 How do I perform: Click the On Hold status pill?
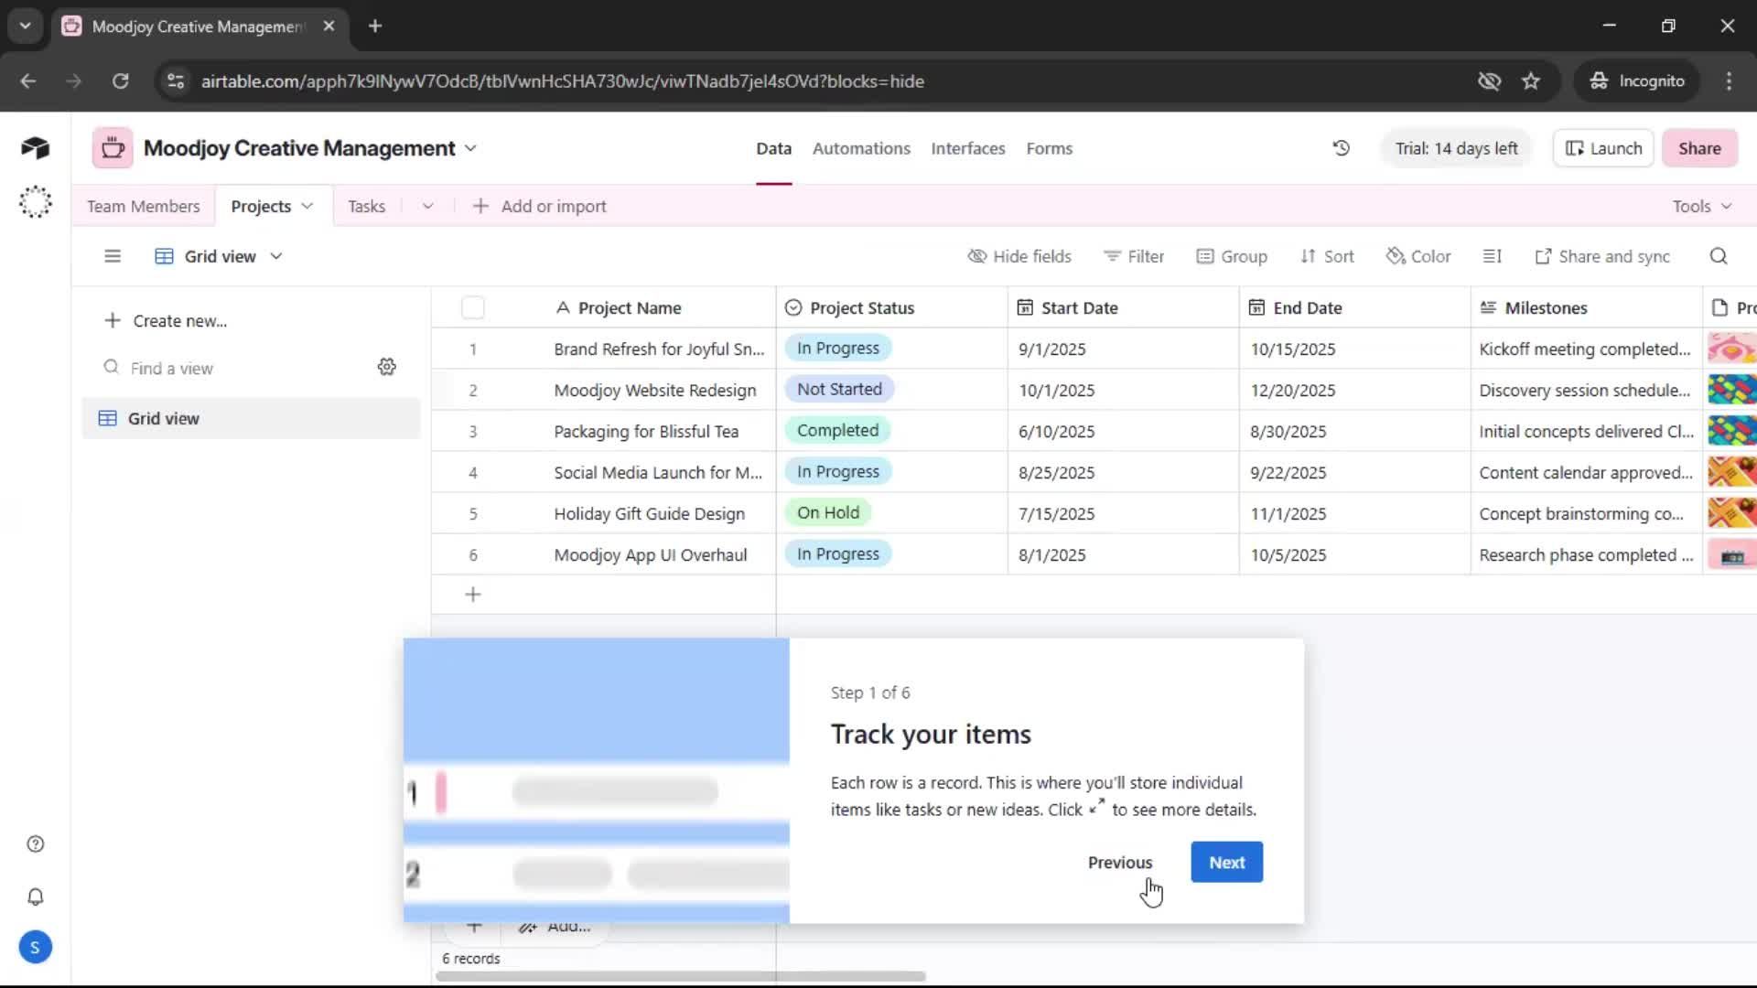coord(827,513)
